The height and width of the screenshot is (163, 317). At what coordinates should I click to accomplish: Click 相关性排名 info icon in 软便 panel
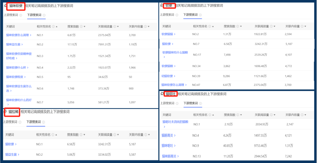[x=210, y=26]
